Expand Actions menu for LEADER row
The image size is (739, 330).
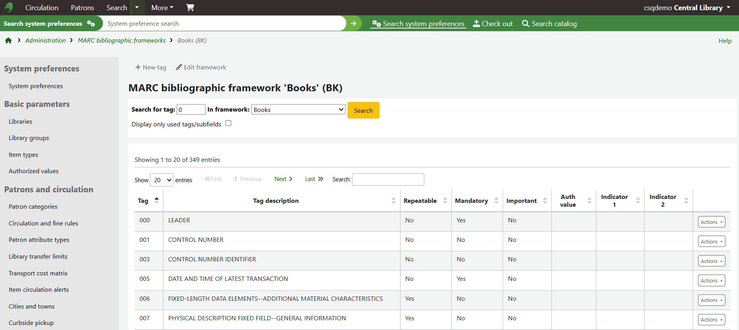coord(711,222)
